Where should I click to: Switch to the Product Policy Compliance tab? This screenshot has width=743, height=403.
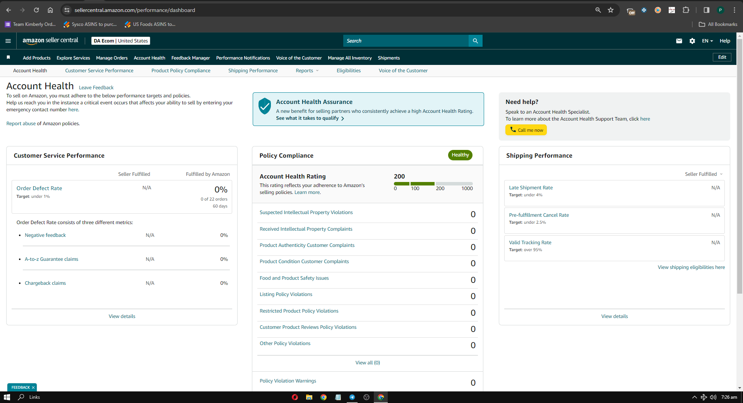click(181, 71)
